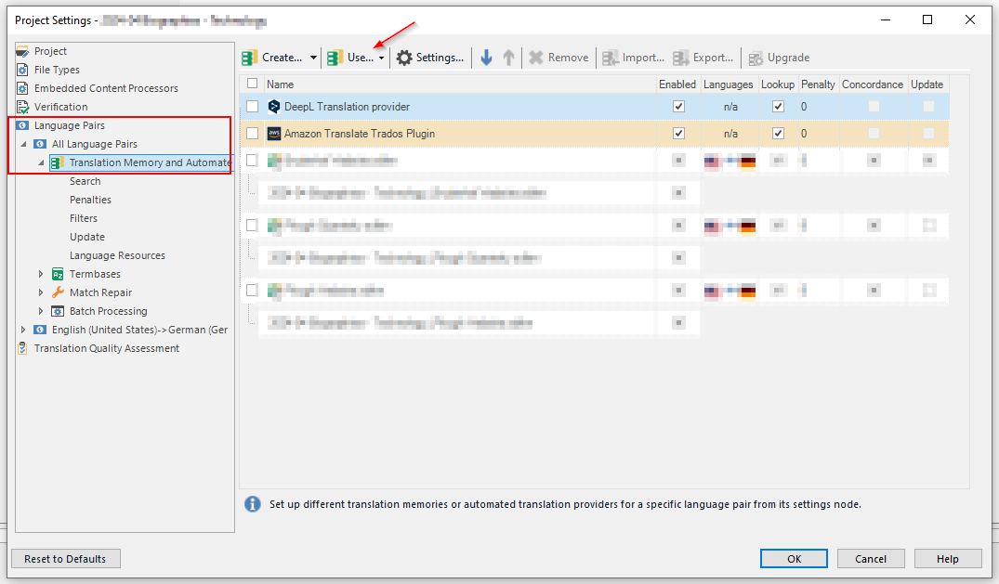Tick the DeepL row selection checkbox
Screen dimensions: 999x584
tap(252, 107)
